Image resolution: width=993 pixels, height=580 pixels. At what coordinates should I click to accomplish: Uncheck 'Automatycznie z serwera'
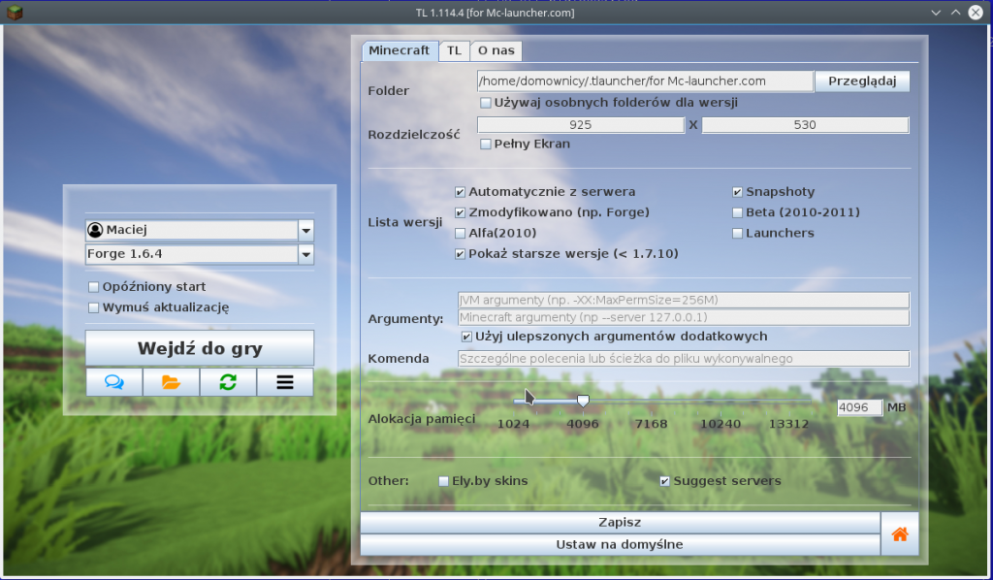(461, 192)
